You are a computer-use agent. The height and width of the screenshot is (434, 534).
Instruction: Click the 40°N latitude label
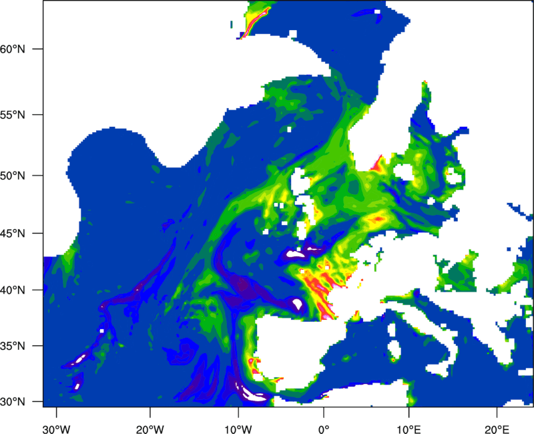pyautogui.click(x=13, y=290)
